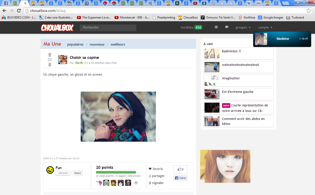Bookmark page with the star icon
This screenshot has width=315, height=195.
tap(308, 11)
